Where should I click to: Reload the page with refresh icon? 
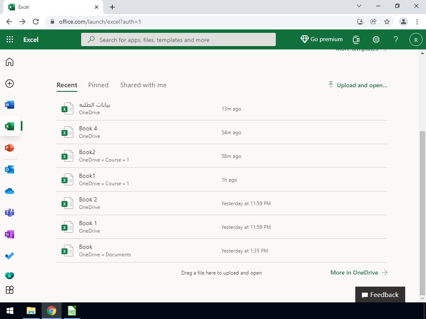point(36,22)
